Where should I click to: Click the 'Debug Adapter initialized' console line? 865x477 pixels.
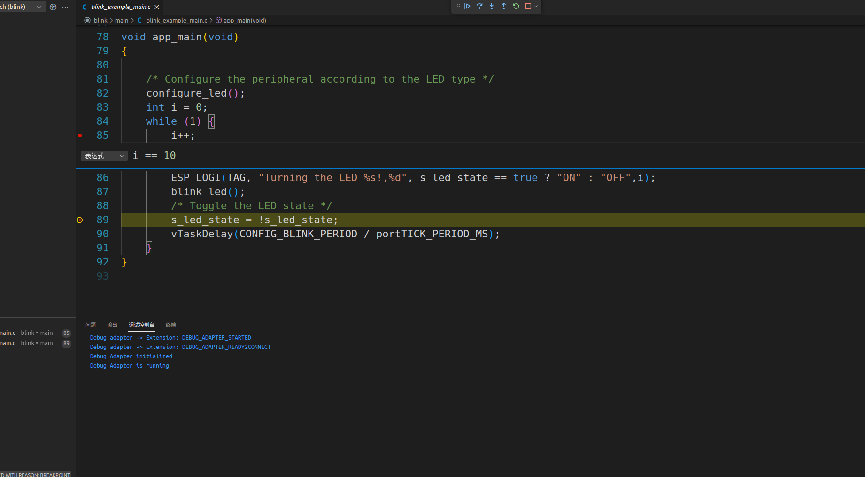pos(131,356)
